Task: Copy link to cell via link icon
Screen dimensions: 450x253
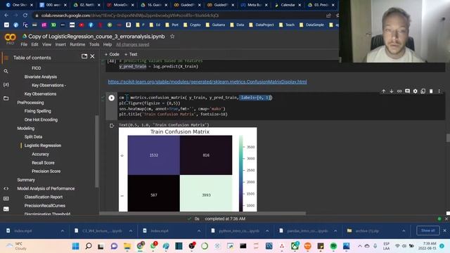Action: tap(399, 91)
